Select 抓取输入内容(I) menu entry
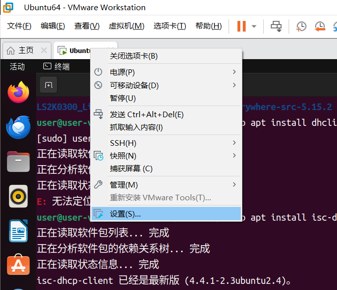This screenshot has width=337, height=290. click(166, 127)
